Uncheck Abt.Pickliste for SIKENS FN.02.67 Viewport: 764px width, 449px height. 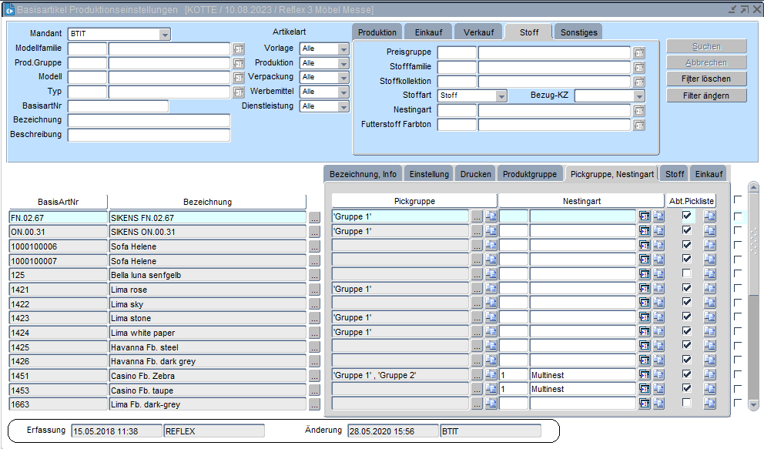[x=687, y=216]
